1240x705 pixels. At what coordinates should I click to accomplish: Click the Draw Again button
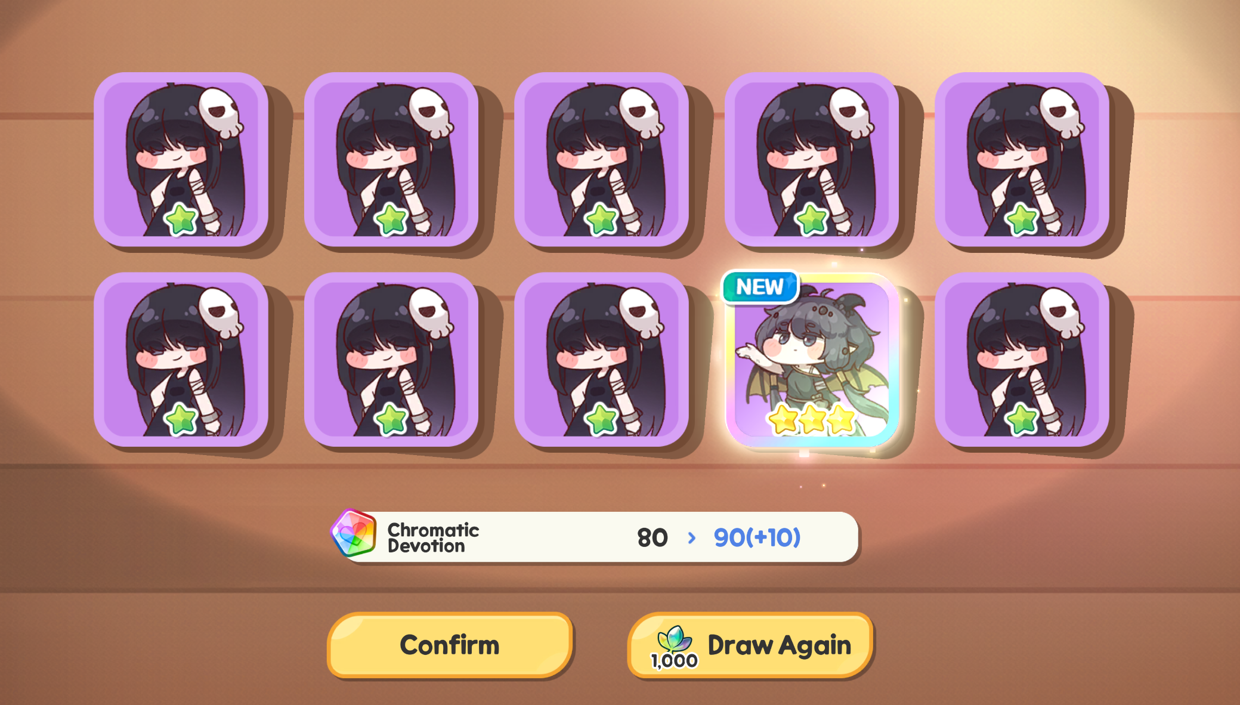pos(750,645)
